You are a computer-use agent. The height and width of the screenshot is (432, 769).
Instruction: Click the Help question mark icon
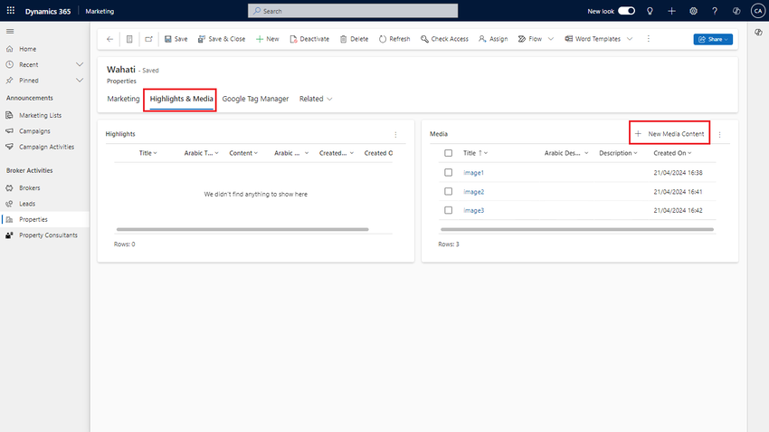715,11
